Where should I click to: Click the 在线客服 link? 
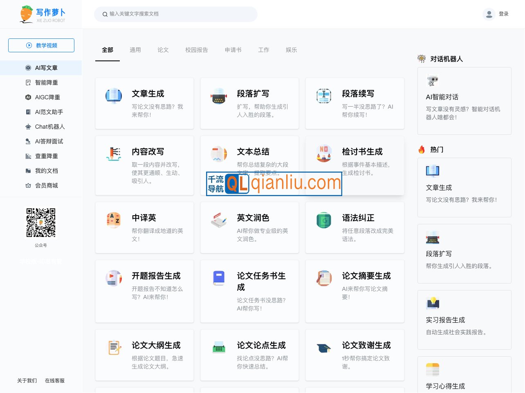55,380
